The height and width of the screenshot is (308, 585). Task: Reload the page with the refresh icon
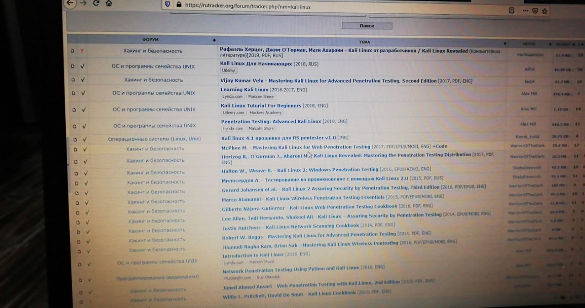(96, 3)
